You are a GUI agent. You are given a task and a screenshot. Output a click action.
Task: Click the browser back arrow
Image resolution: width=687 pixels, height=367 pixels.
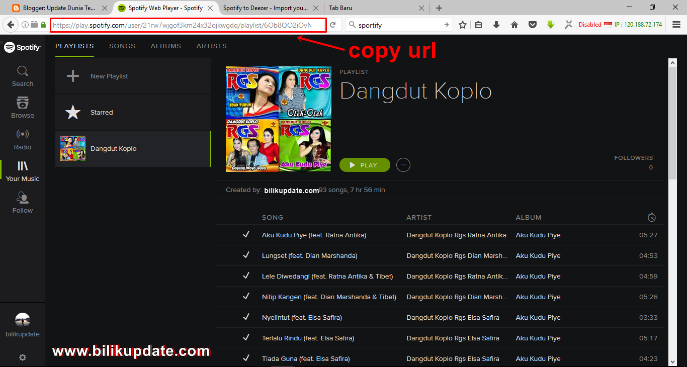point(11,25)
